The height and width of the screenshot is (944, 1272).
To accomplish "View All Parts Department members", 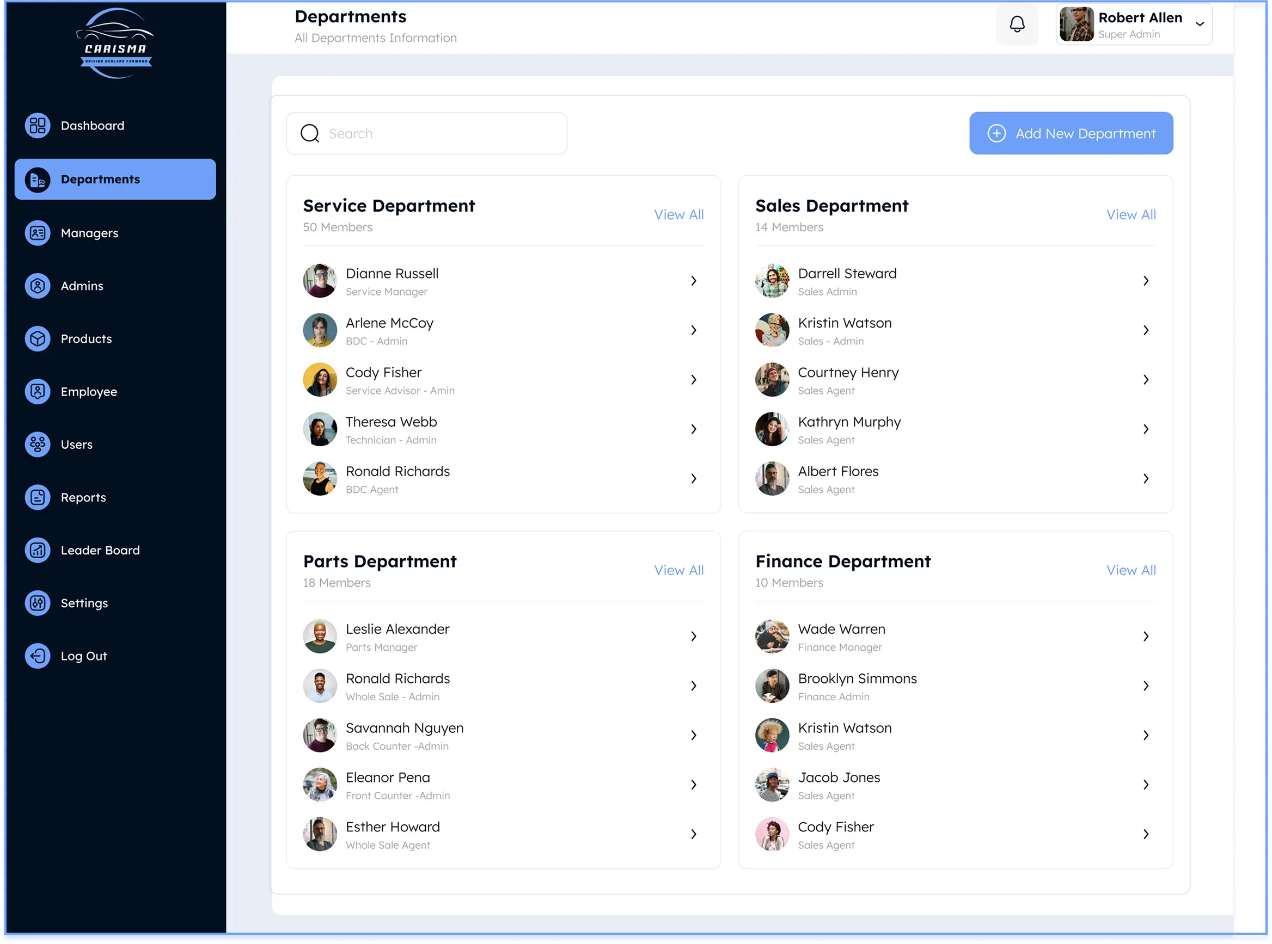I will [x=678, y=570].
